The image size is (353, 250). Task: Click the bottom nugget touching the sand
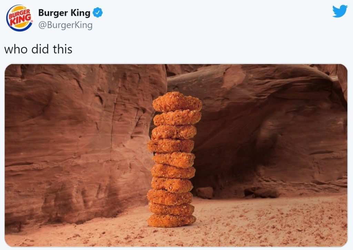coord(172,220)
